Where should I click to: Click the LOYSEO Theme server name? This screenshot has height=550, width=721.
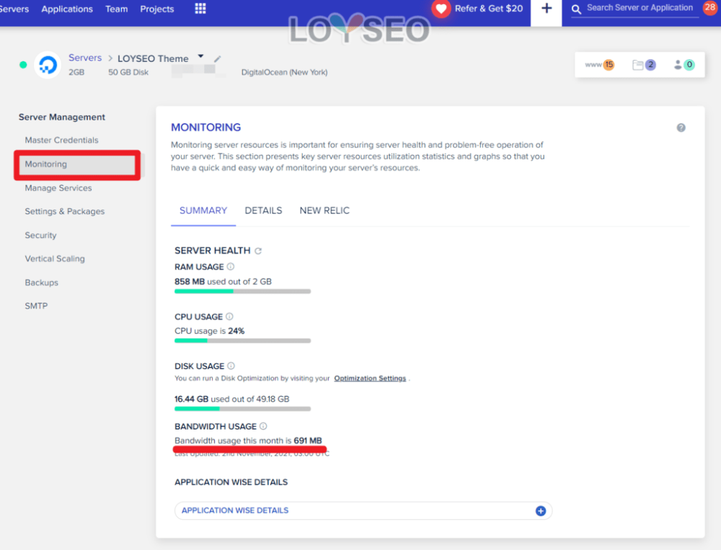pos(153,59)
